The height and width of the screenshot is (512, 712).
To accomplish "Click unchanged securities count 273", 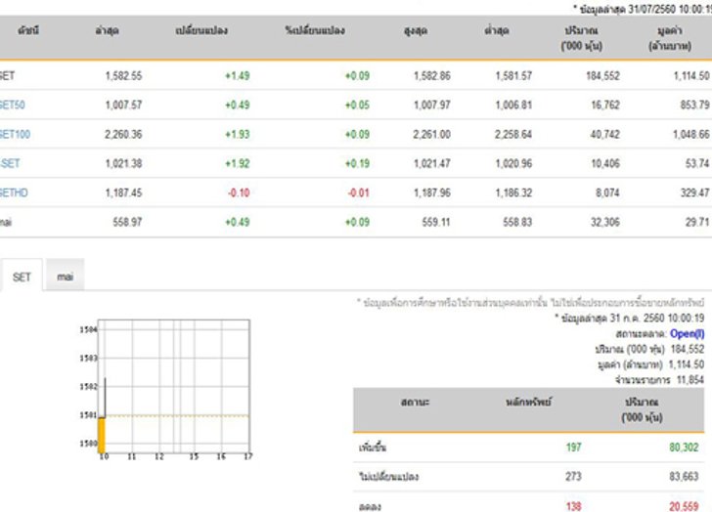I will click(x=573, y=477).
